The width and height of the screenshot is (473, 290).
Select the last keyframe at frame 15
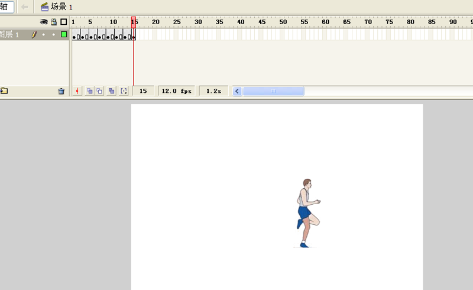coord(134,35)
